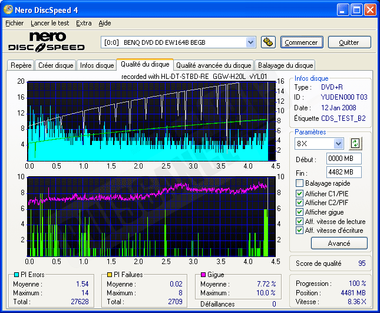Open the Fichier menu

pyautogui.click(x=14, y=23)
